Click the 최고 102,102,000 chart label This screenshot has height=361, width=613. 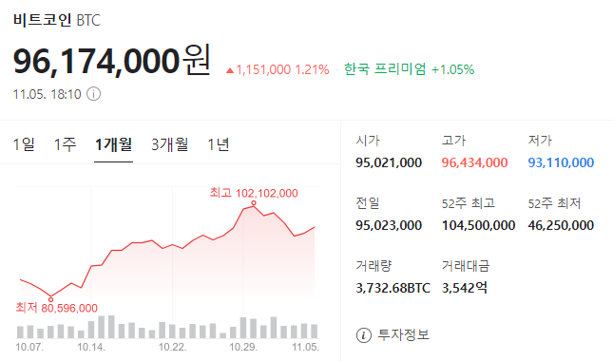tap(254, 193)
